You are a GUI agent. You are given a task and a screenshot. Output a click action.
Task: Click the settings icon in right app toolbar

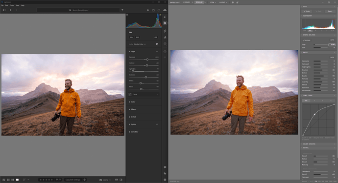[233, 2]
